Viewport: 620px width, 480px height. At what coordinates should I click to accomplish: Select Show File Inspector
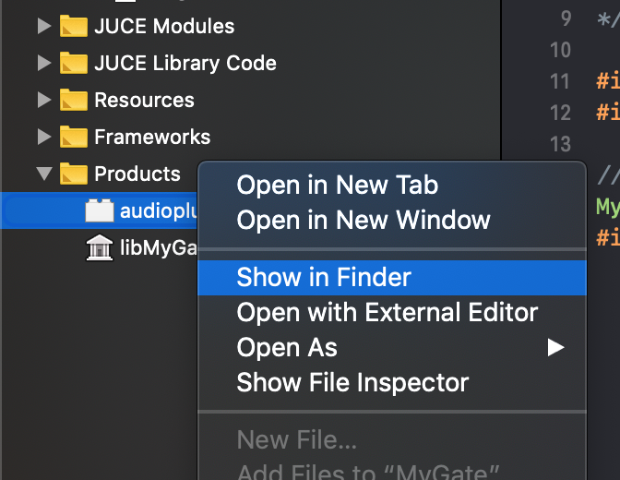tap(352, 382)
